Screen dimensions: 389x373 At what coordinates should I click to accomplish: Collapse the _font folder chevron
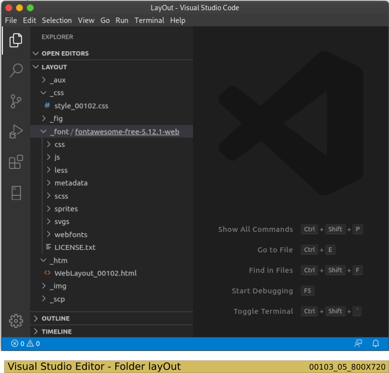pos(43,131)
